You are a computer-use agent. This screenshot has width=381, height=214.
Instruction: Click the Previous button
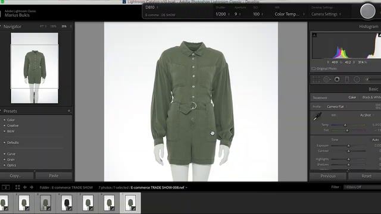pos(328,176)
